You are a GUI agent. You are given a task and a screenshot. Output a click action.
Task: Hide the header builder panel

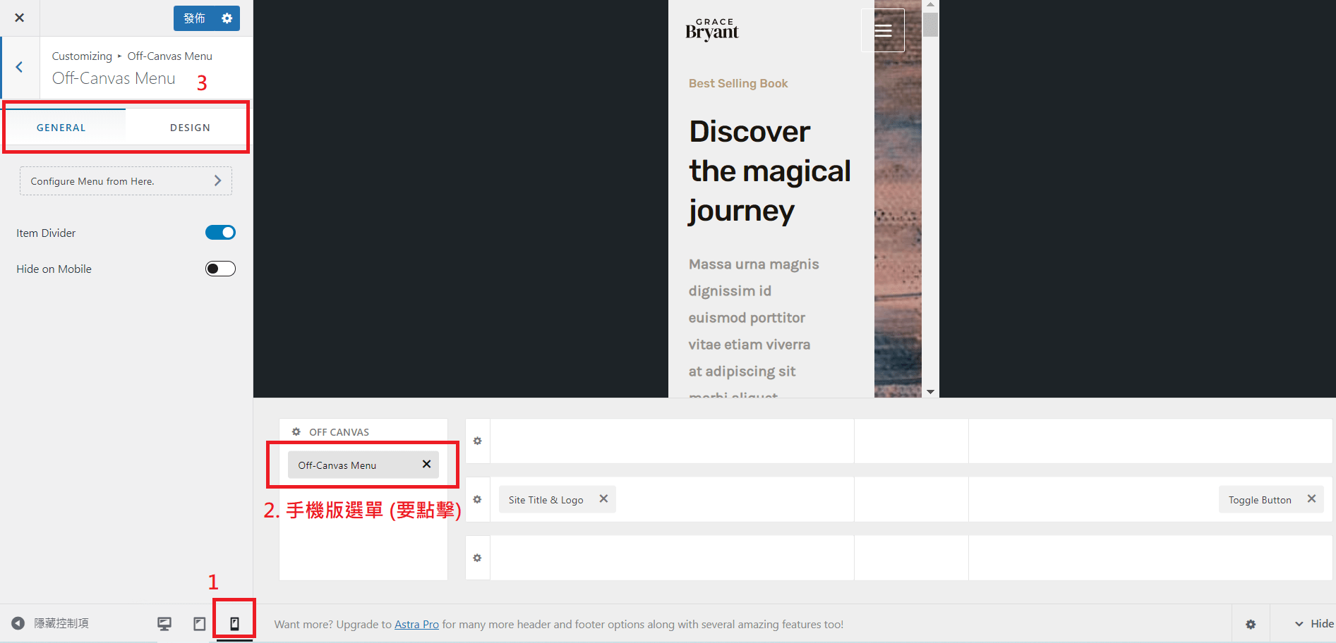(x=1313, y=624)
